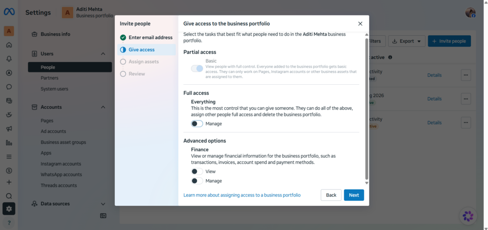Click the Meta logo icon
The image size is (488, 230).
coord(9,12)
